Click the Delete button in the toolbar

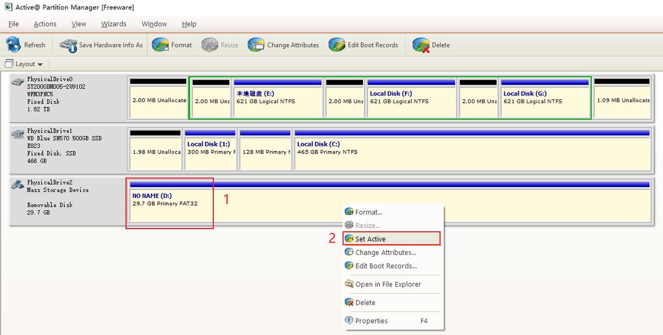(x=432, y=45)
